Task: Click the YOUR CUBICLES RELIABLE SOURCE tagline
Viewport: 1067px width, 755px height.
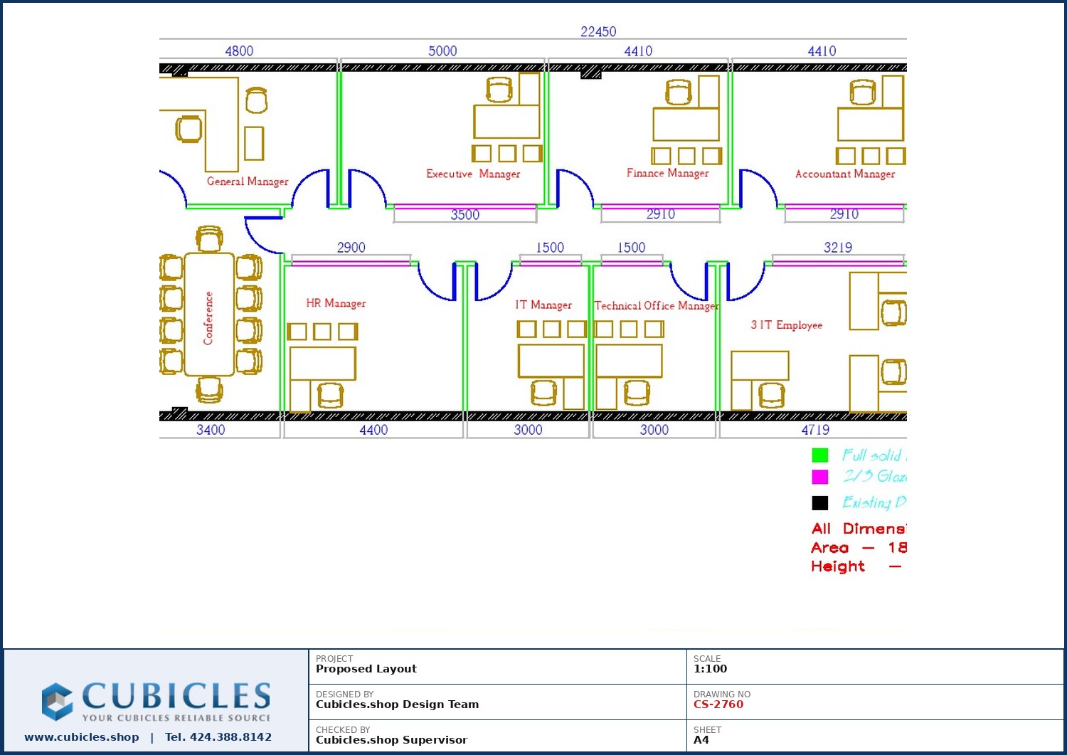Action: coord(176,718)
